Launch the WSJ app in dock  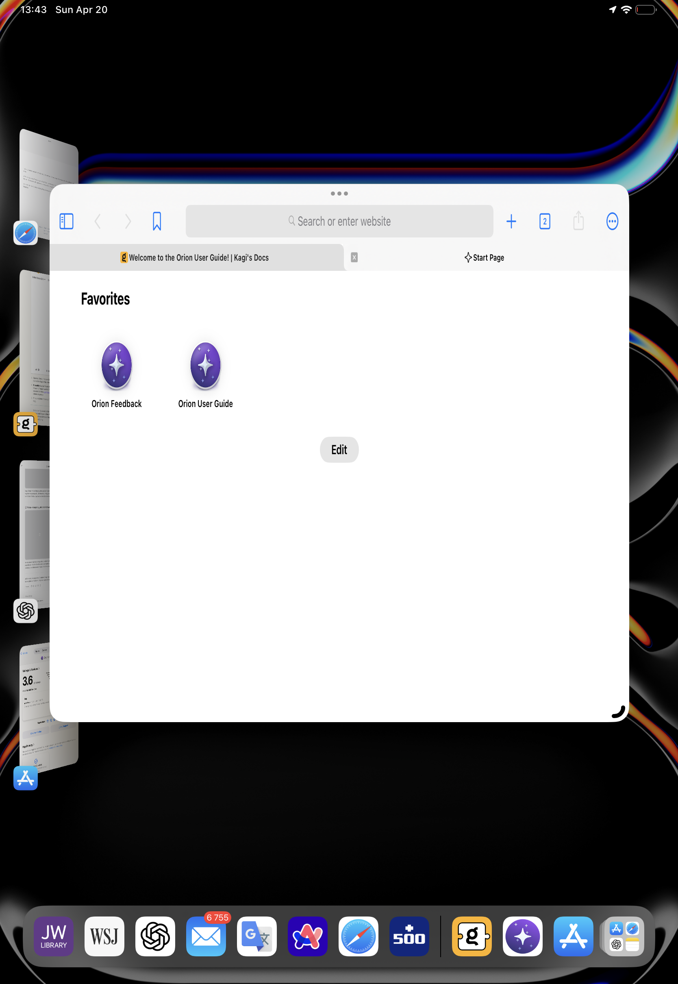coord(104,936)
